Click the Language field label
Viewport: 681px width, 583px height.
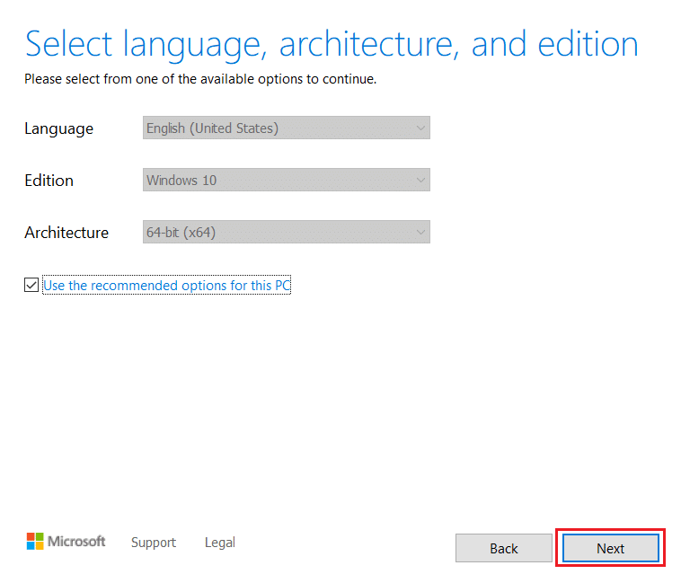(59, 128)
